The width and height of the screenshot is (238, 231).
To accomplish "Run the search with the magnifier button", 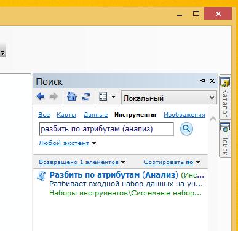I will [186, 129].
